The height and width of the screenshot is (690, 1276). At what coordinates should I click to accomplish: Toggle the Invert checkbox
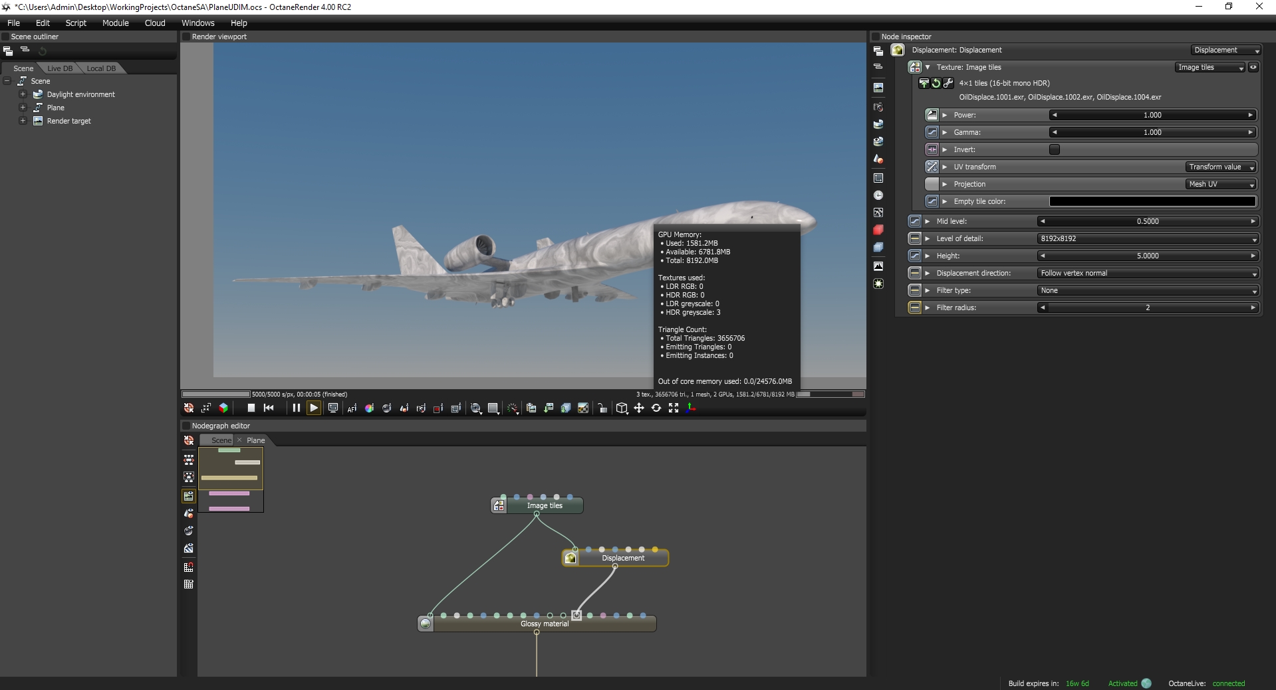click(1055, 149)
